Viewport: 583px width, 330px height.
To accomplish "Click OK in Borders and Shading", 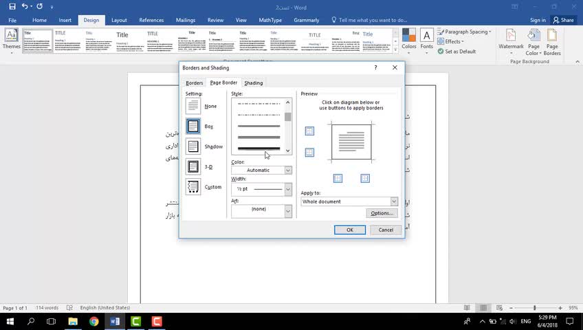I will 349,230.
